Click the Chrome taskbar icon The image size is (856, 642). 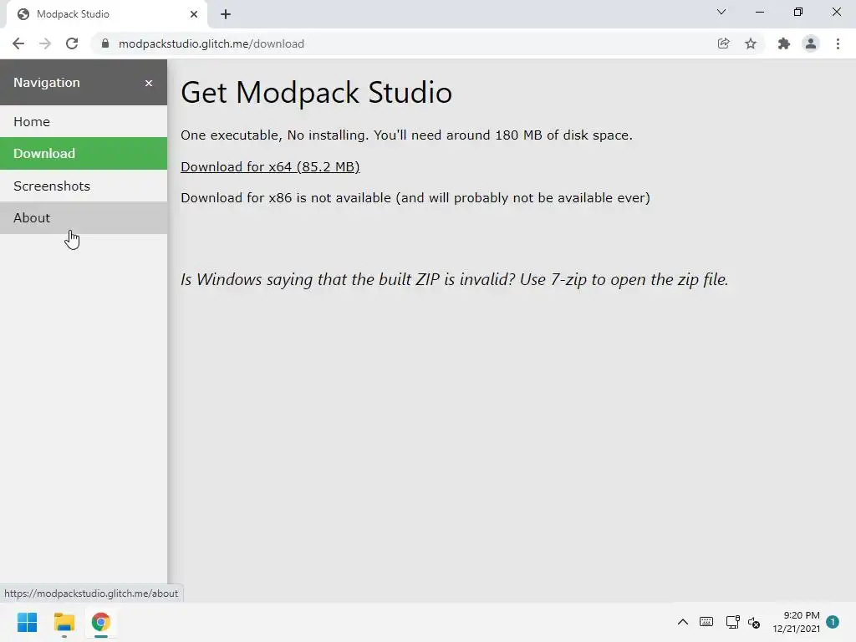click(100, 622)
